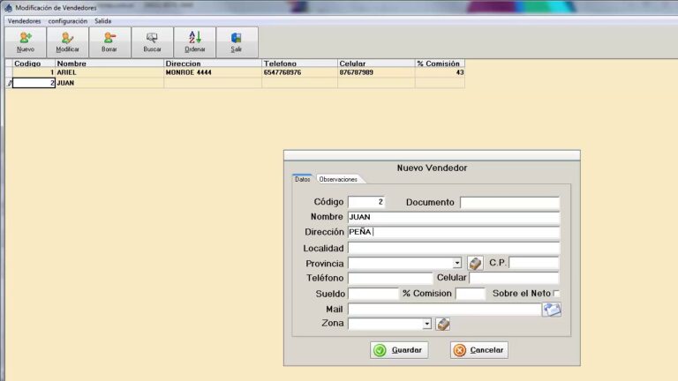The height and width of the screenshot is (381, 678).
Task: Click the Nombre column header in grid
Action: coord(109,63)
